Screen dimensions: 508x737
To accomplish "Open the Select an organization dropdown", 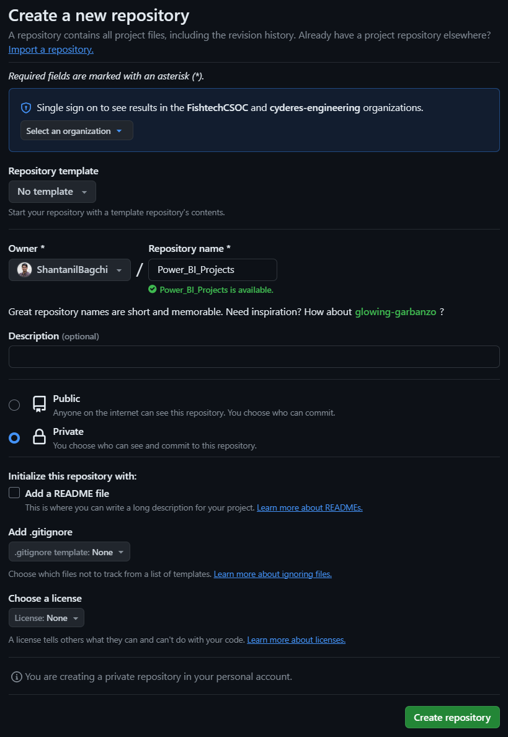I will click(77, 131).
